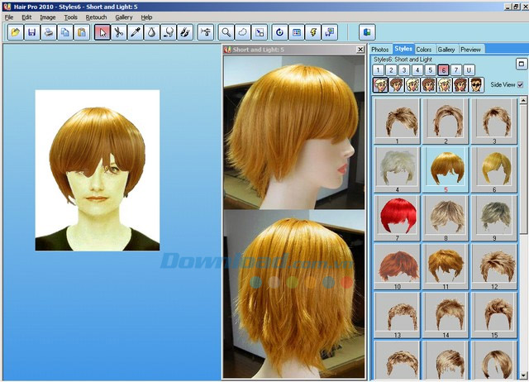
Task: Pick auburn hairstyle thumbnail number 10
Action: click(x=397, y=266)
